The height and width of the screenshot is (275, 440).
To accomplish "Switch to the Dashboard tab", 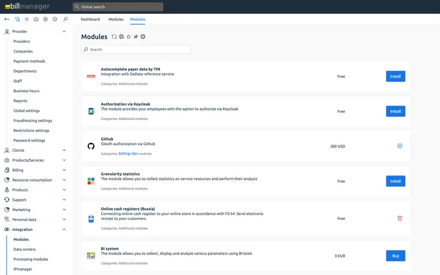I will (x=90, y=19).
